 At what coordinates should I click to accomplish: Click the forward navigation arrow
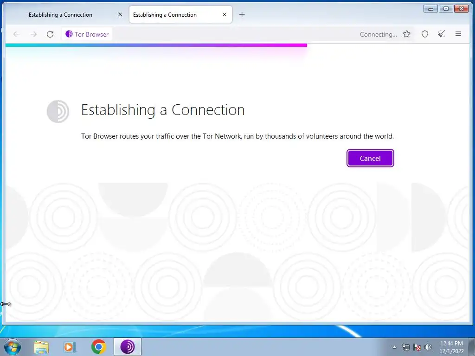point(33,34)
